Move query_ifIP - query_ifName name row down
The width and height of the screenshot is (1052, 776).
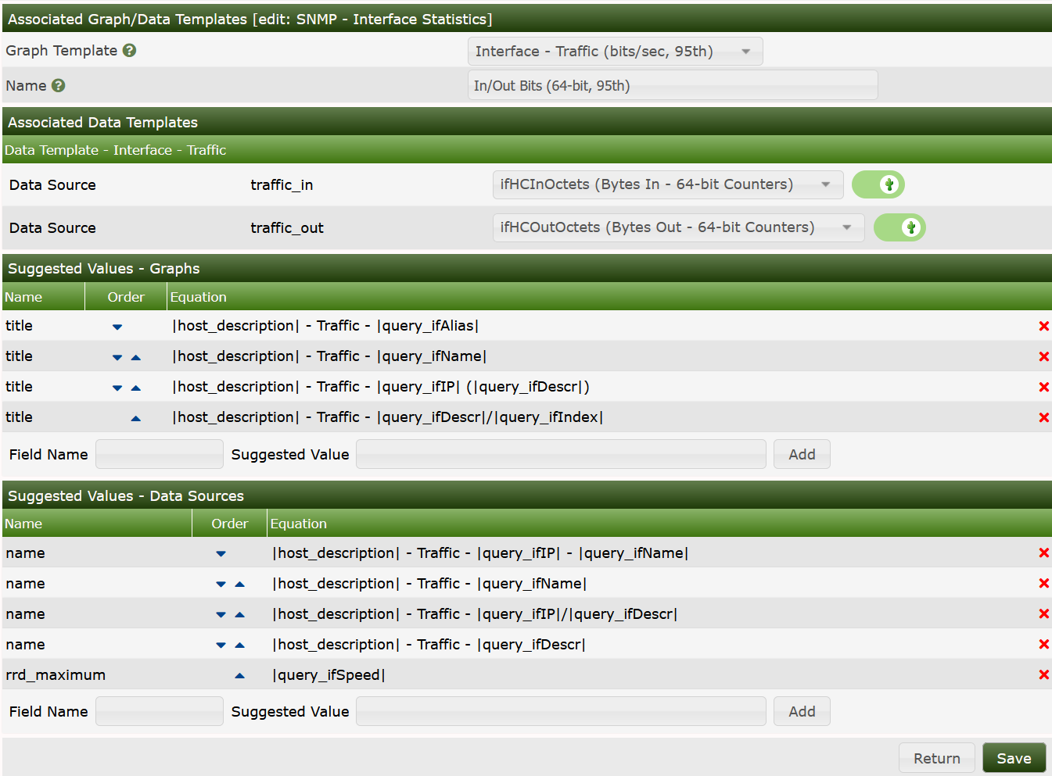click(x=221, y=553)
